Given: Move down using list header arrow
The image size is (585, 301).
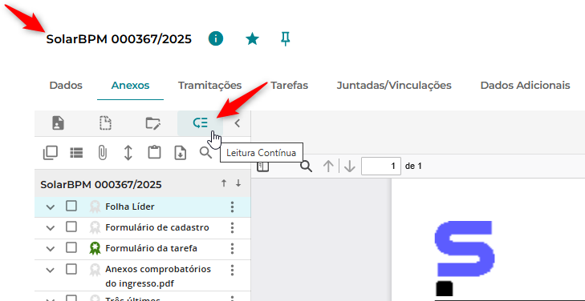Looking at the screenshot, I should [x=238, y=183].
